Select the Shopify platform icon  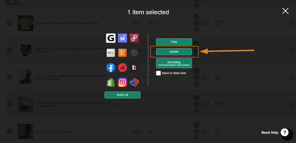tap(111, 82)
